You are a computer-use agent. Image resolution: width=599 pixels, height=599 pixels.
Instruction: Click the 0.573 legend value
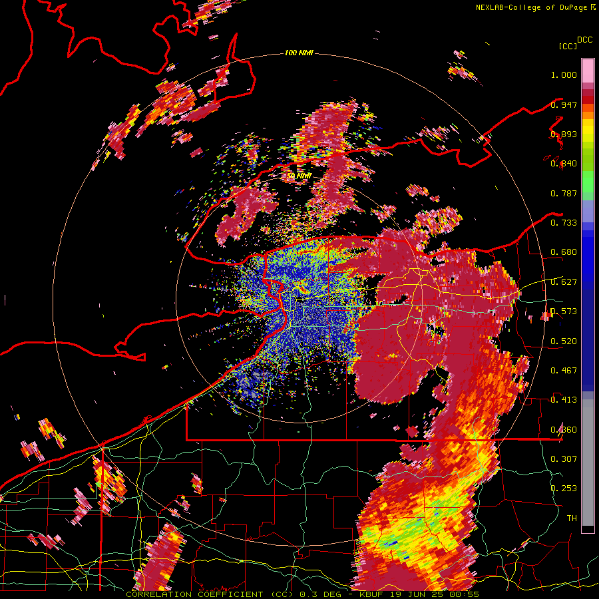(x=564, y=311)
